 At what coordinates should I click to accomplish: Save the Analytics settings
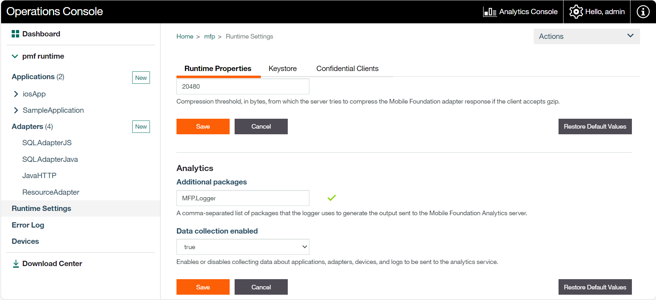click(203, 287)
